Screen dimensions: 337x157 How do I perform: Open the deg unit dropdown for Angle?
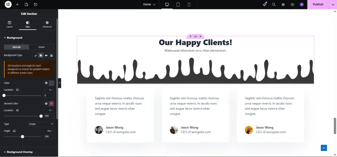tap(50, 131)
